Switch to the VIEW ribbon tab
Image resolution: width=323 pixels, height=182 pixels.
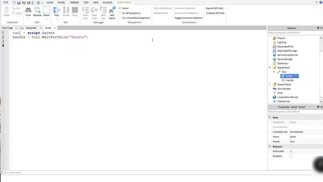tap(96, 3)
